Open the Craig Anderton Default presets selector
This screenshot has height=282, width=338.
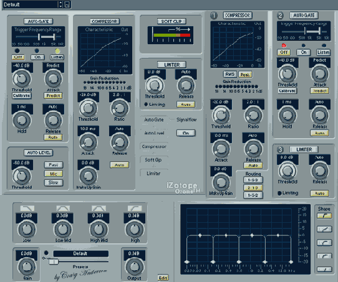pos(81,253)
